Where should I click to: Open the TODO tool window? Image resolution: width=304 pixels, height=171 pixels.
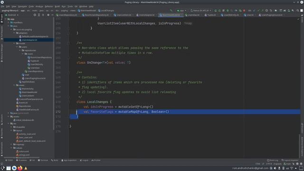pyautogui.click(x=9, y=161)
